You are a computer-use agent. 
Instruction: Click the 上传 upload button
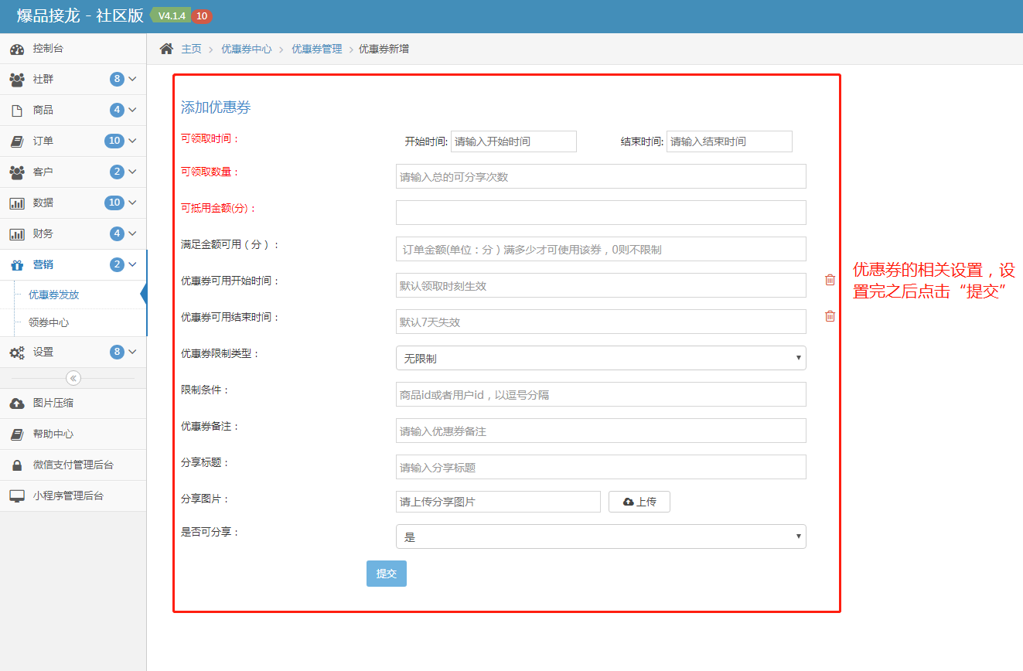pyautogui.click(x=639, y=502)
